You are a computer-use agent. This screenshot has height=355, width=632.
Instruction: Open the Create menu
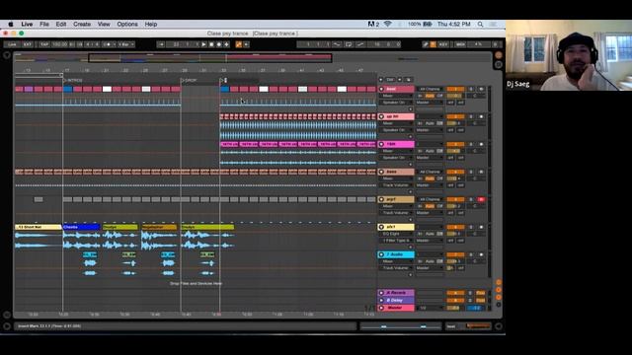pos(82,24)
